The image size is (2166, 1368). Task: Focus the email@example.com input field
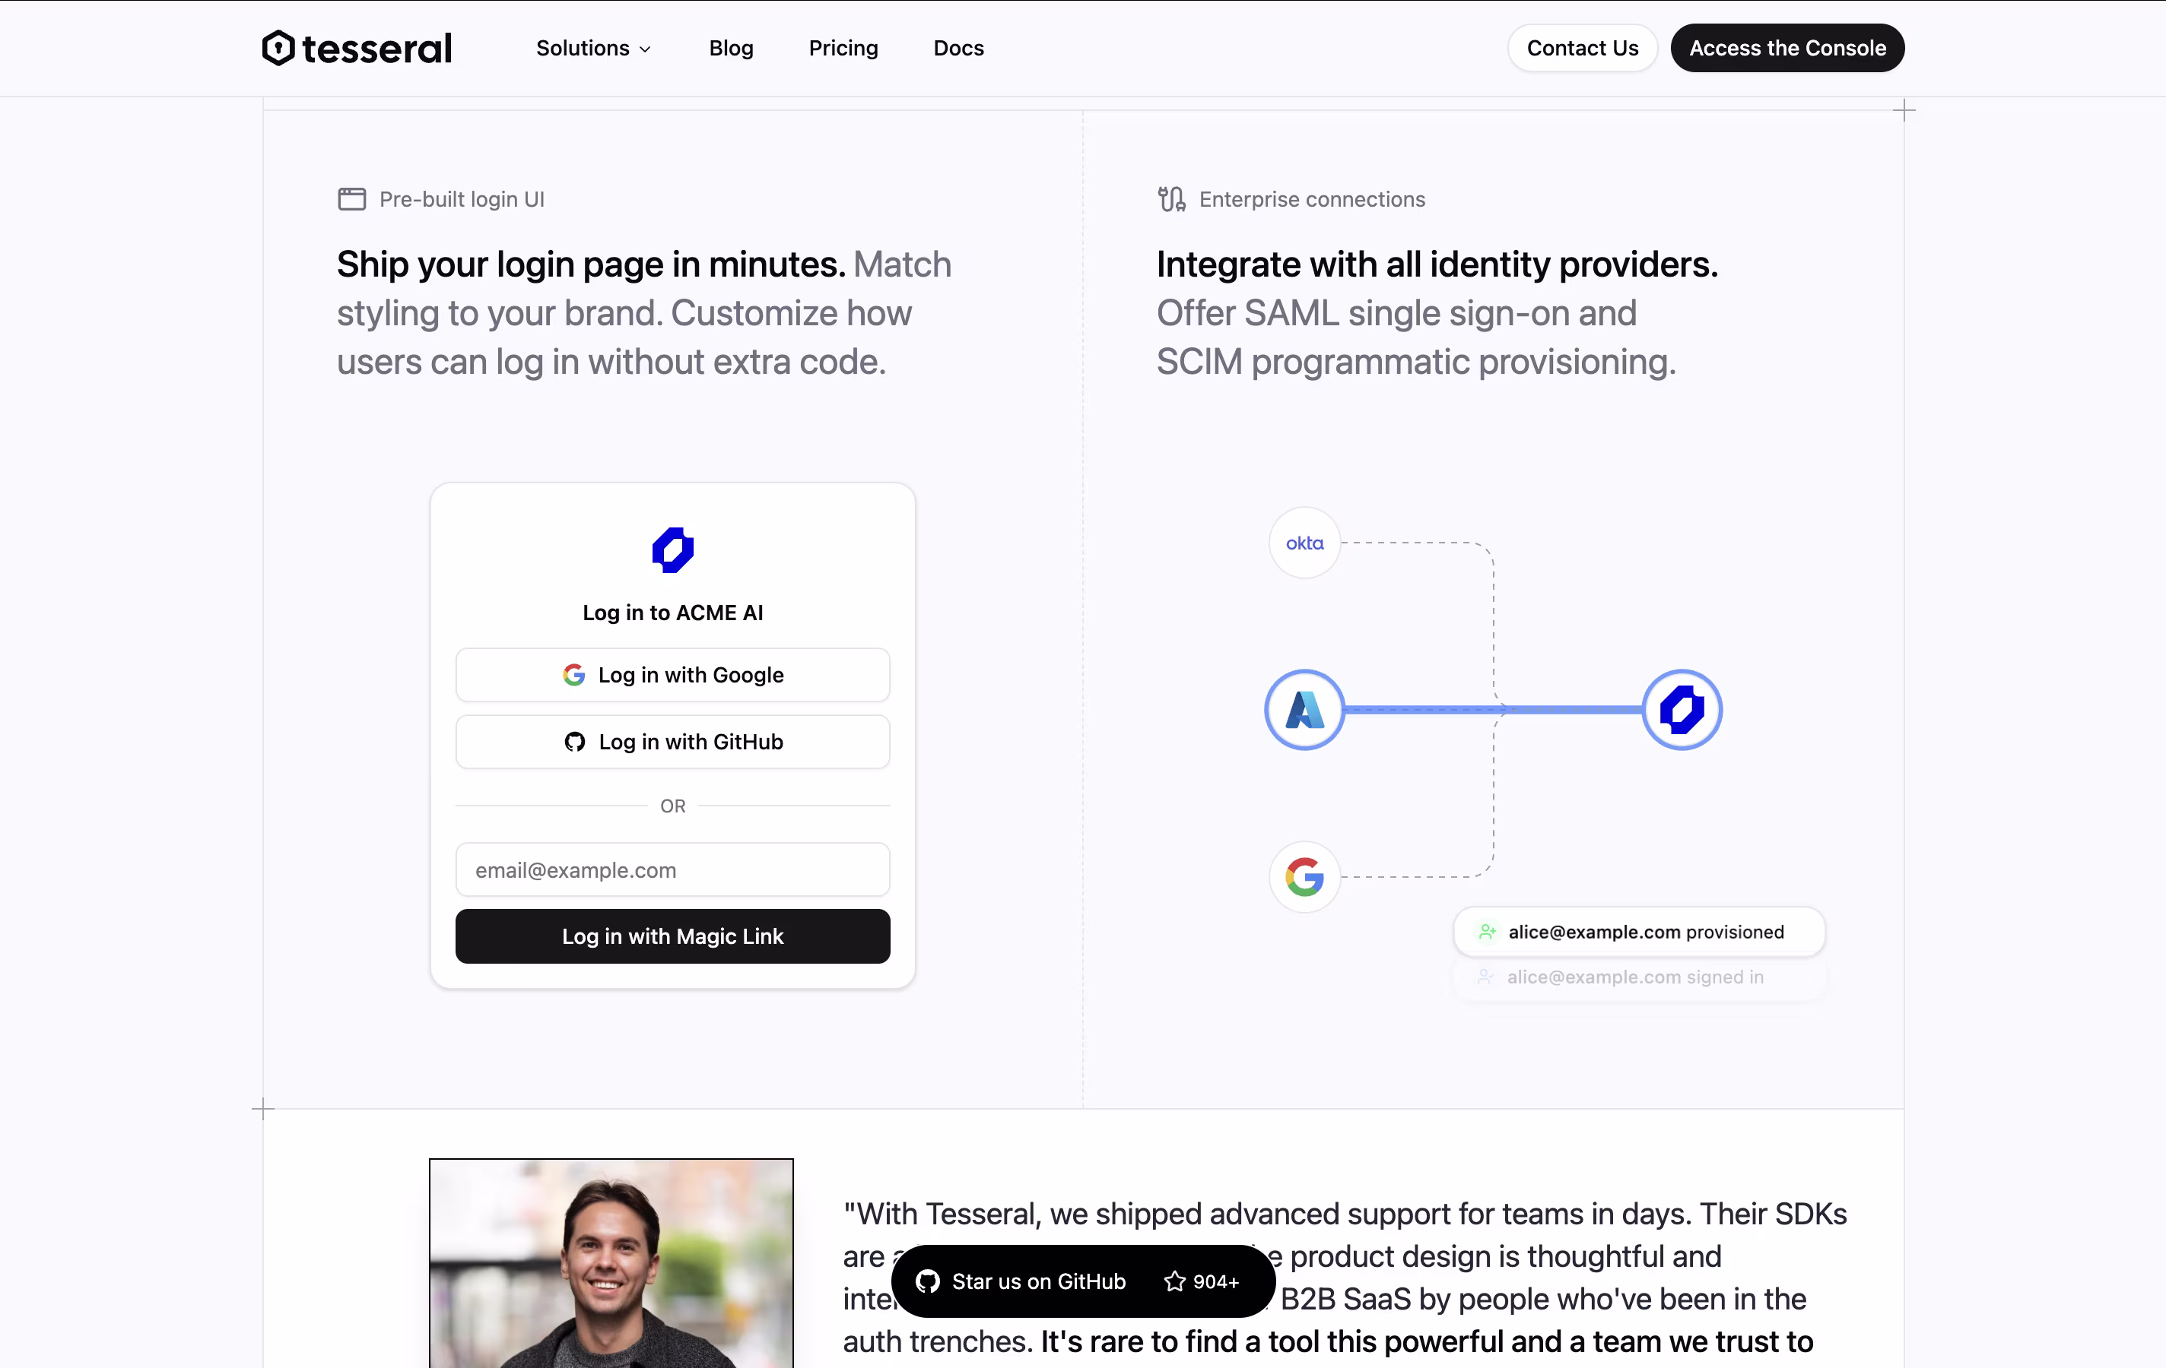[x=672, y=869]
